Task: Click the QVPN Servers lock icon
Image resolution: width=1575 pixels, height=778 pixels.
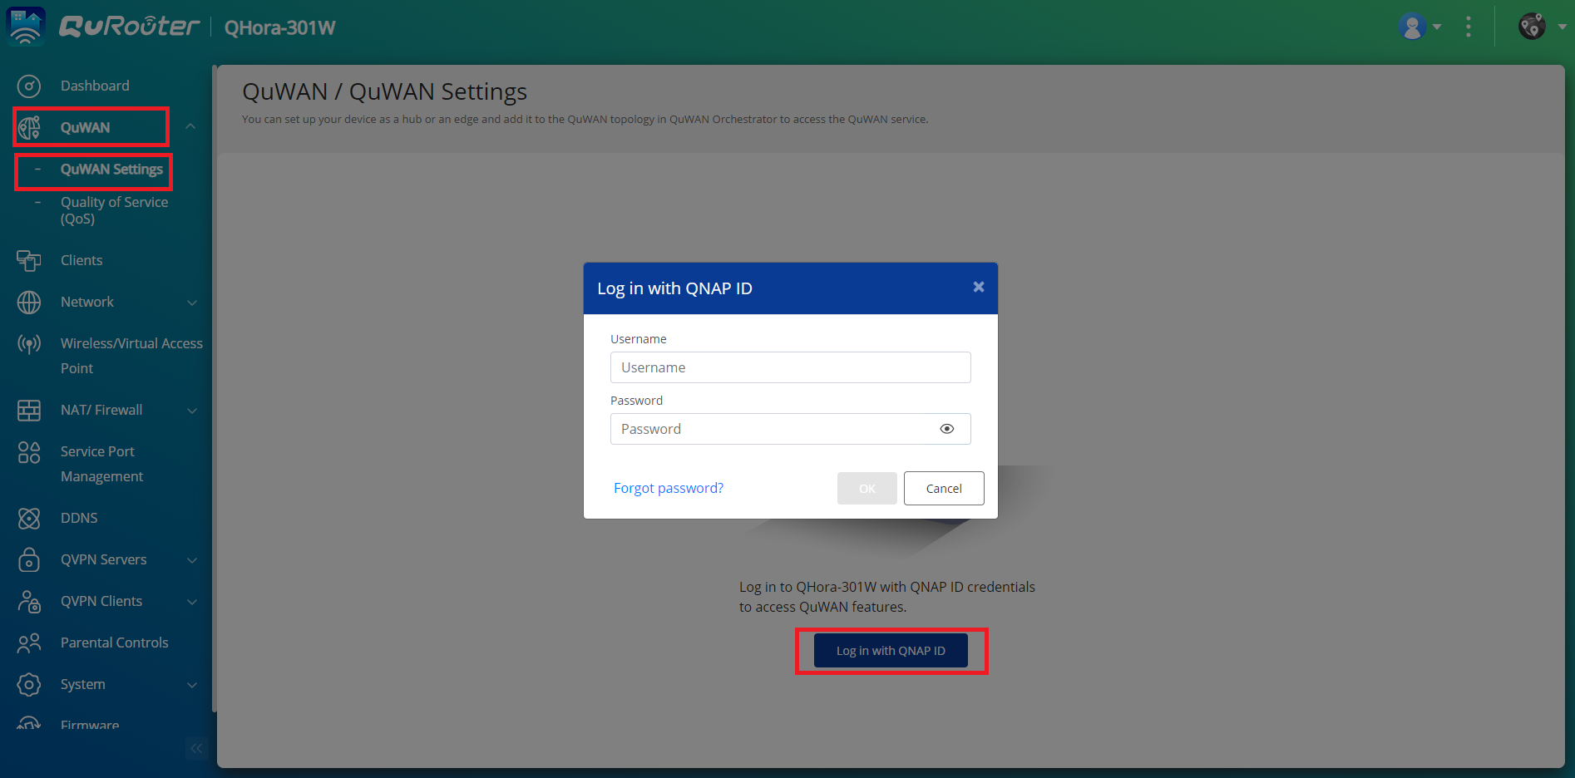Action: coord(29,559)
